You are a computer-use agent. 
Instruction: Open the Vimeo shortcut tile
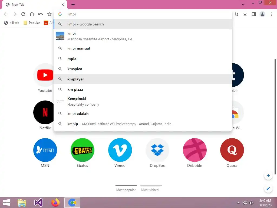(120, 150)
